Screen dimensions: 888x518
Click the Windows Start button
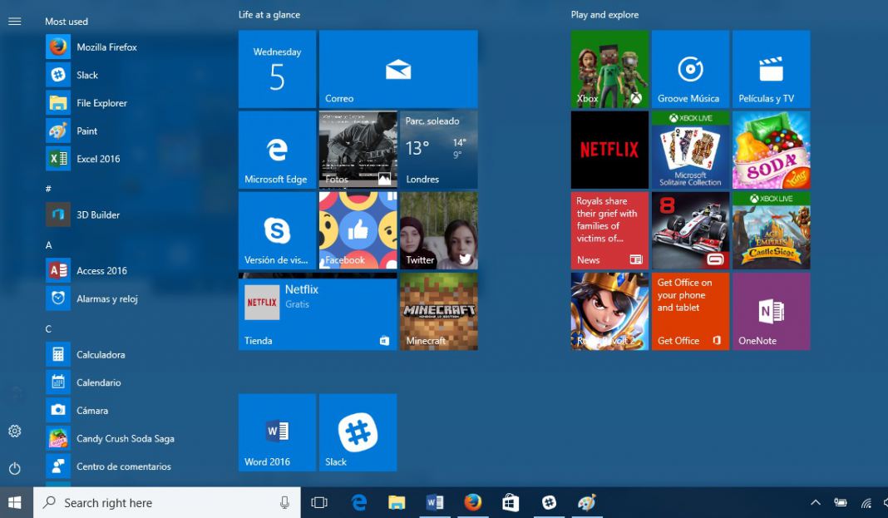[x=15, y=503]
